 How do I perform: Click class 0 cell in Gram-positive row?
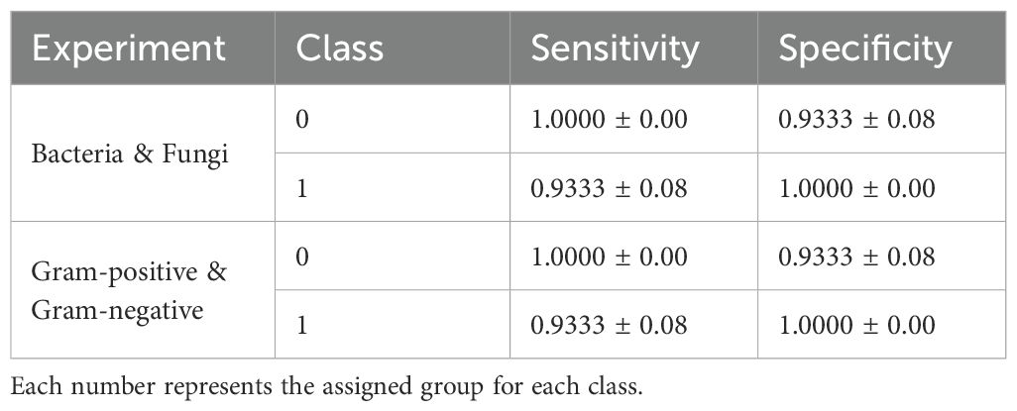click(x=393, y=256)
